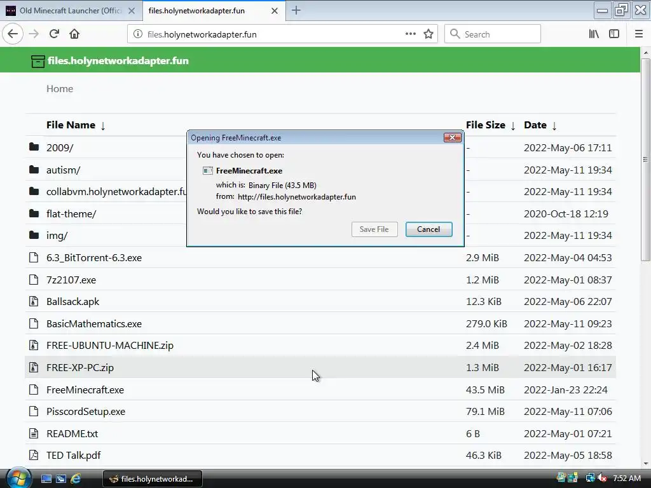Click file icon next to 6.3_BitTorrent-6.3.exe
Screen dimensions: 651x488
click(34, 258)
